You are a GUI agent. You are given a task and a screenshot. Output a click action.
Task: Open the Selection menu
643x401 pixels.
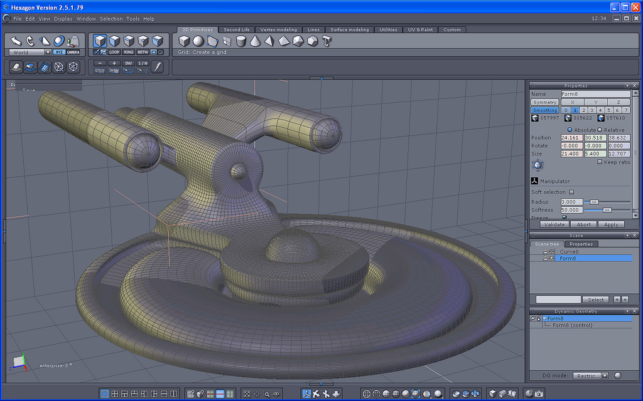tap(111, 19)
